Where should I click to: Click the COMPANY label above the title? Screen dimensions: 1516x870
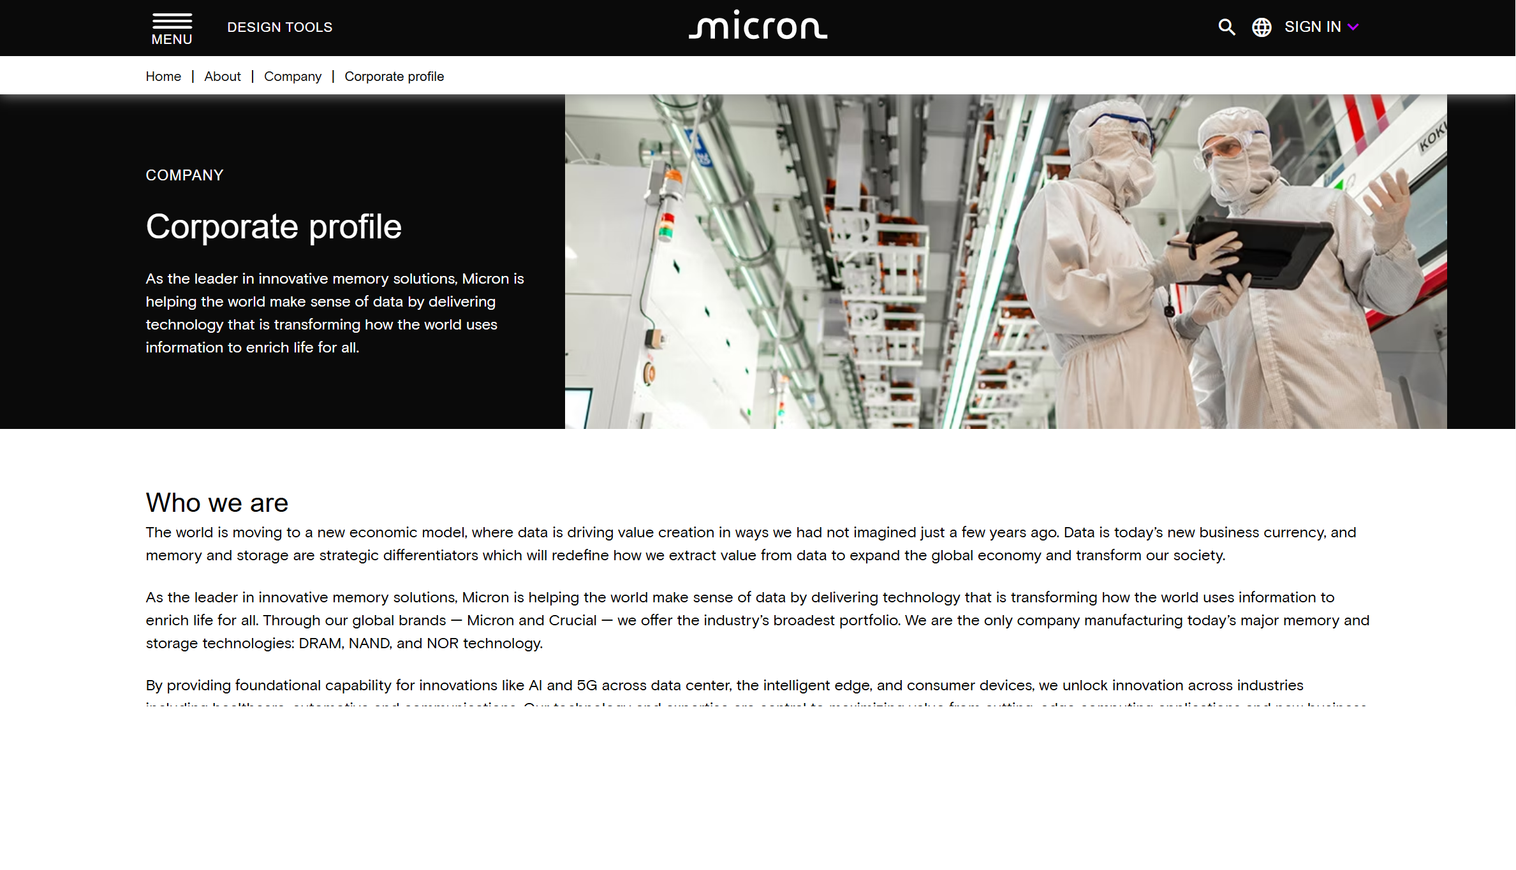pos(184,175)
